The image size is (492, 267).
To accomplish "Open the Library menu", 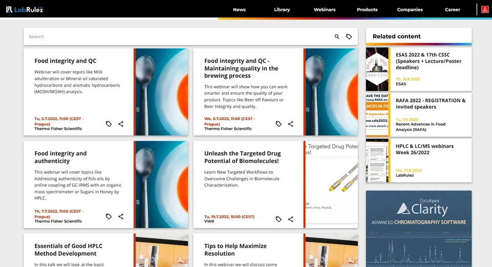I will pos(282,9).
